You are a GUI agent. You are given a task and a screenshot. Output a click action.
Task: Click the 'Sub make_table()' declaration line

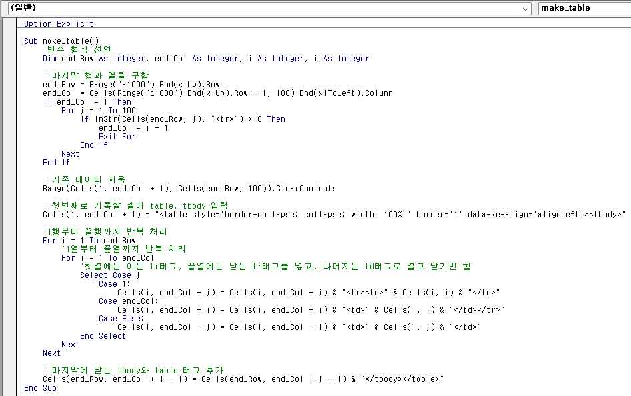coord(61,41)
